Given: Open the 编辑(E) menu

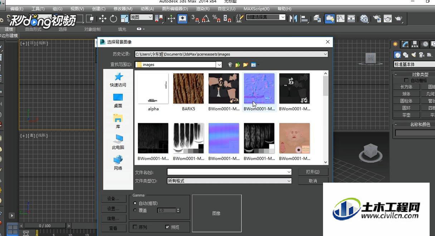Looking at the screenshot, I should 17,9.
